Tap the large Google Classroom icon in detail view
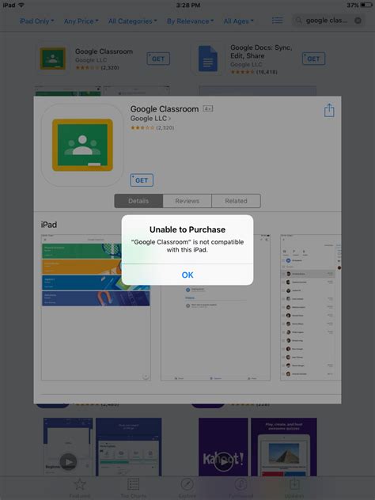The image size is (375, 500). [82, 145]
